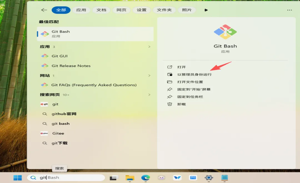
Task: Click the git logo icon beside git suggestion
Action: pos(44,104)
